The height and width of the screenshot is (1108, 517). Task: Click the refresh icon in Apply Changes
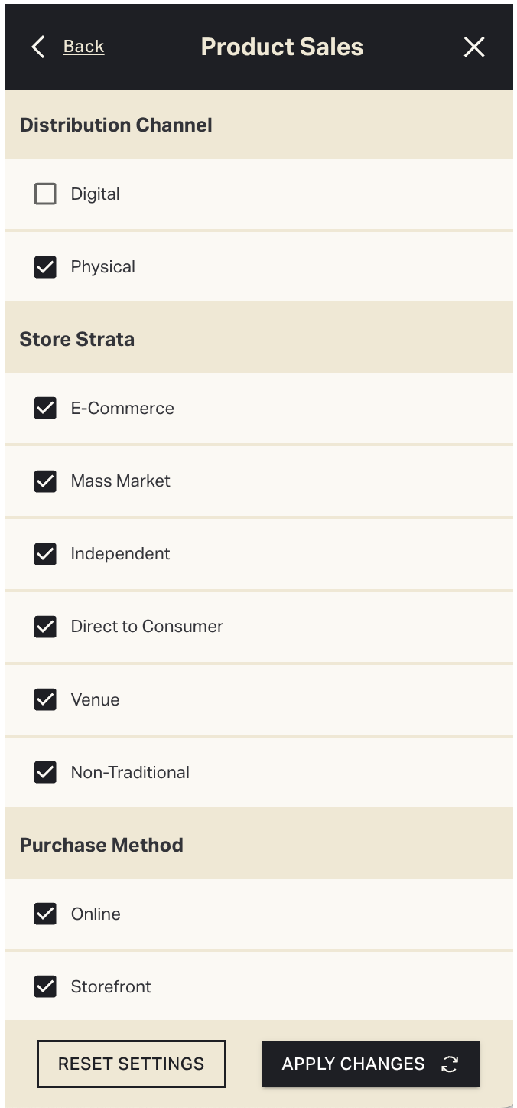pos(450,1064)
